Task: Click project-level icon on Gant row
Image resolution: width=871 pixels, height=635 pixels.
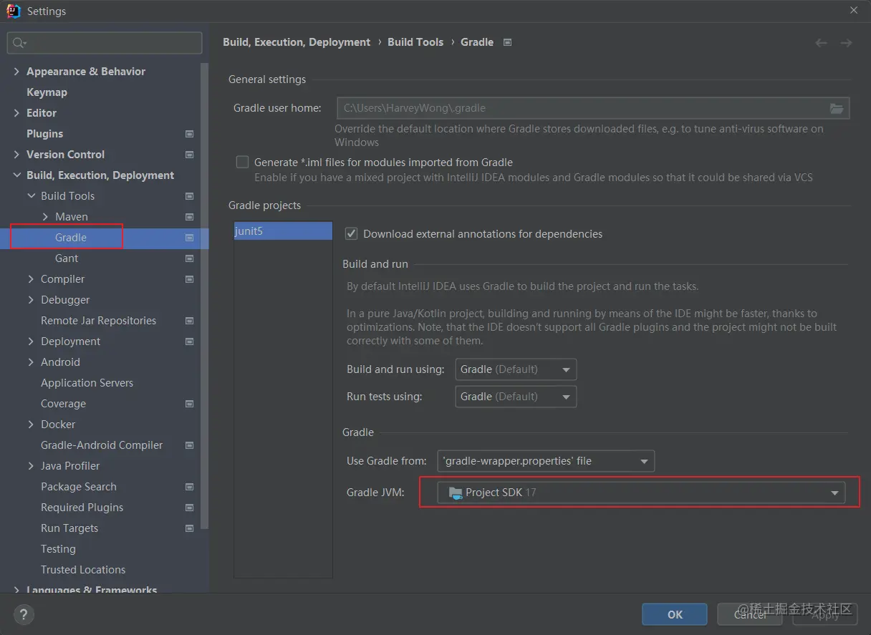Action: point(190,258)
